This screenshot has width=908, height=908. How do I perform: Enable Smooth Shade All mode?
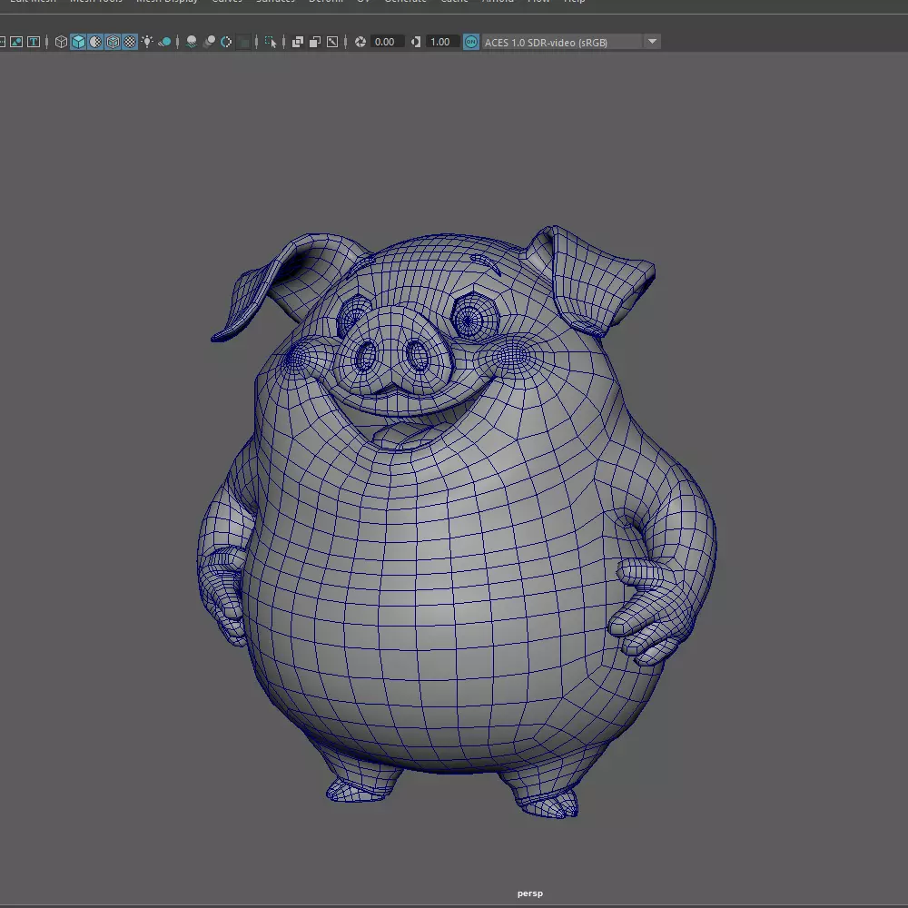pyautogui.click(x=78, y=42)
